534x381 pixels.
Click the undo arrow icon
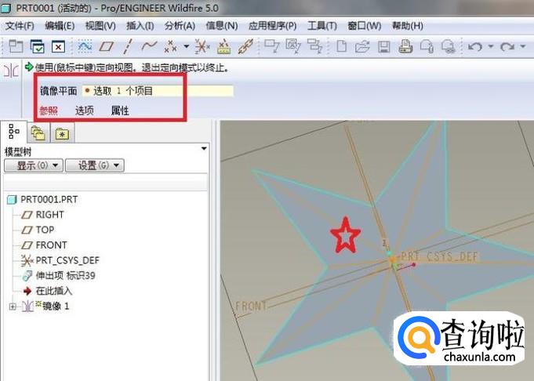coord(475,46)
